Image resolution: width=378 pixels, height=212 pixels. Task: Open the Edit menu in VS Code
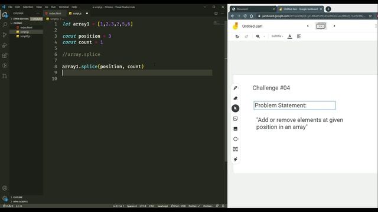[x=18, y=7]
